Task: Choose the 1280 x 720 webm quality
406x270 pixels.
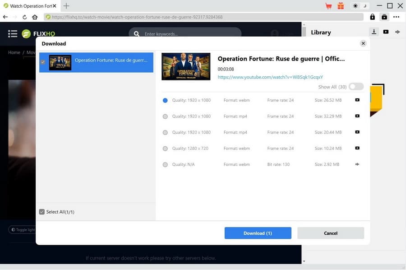Action: (x=165, y=149)
